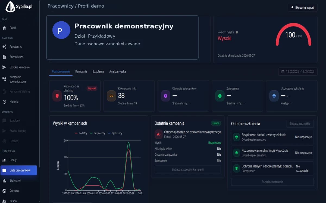Click the Pracownik demonstracyjny name heading

[x=124, y=26]
